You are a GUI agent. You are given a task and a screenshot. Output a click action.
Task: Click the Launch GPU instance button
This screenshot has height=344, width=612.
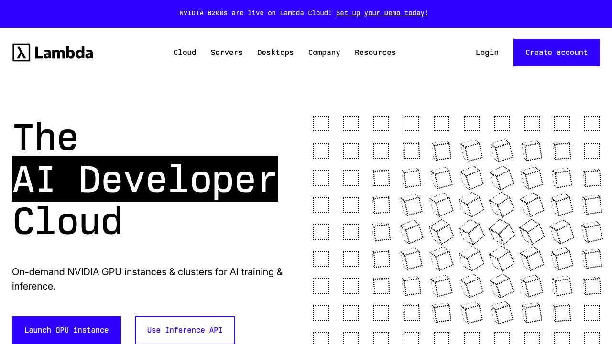(66, 330)
